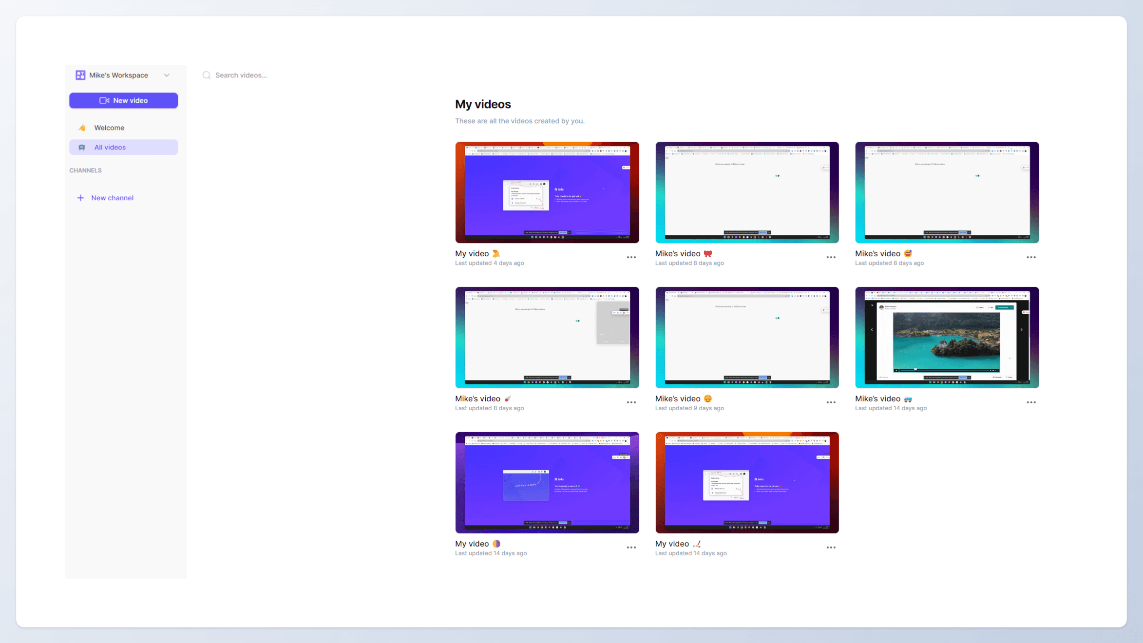Click the Mike's video title with ribbon emoji

tap(678, 253)
